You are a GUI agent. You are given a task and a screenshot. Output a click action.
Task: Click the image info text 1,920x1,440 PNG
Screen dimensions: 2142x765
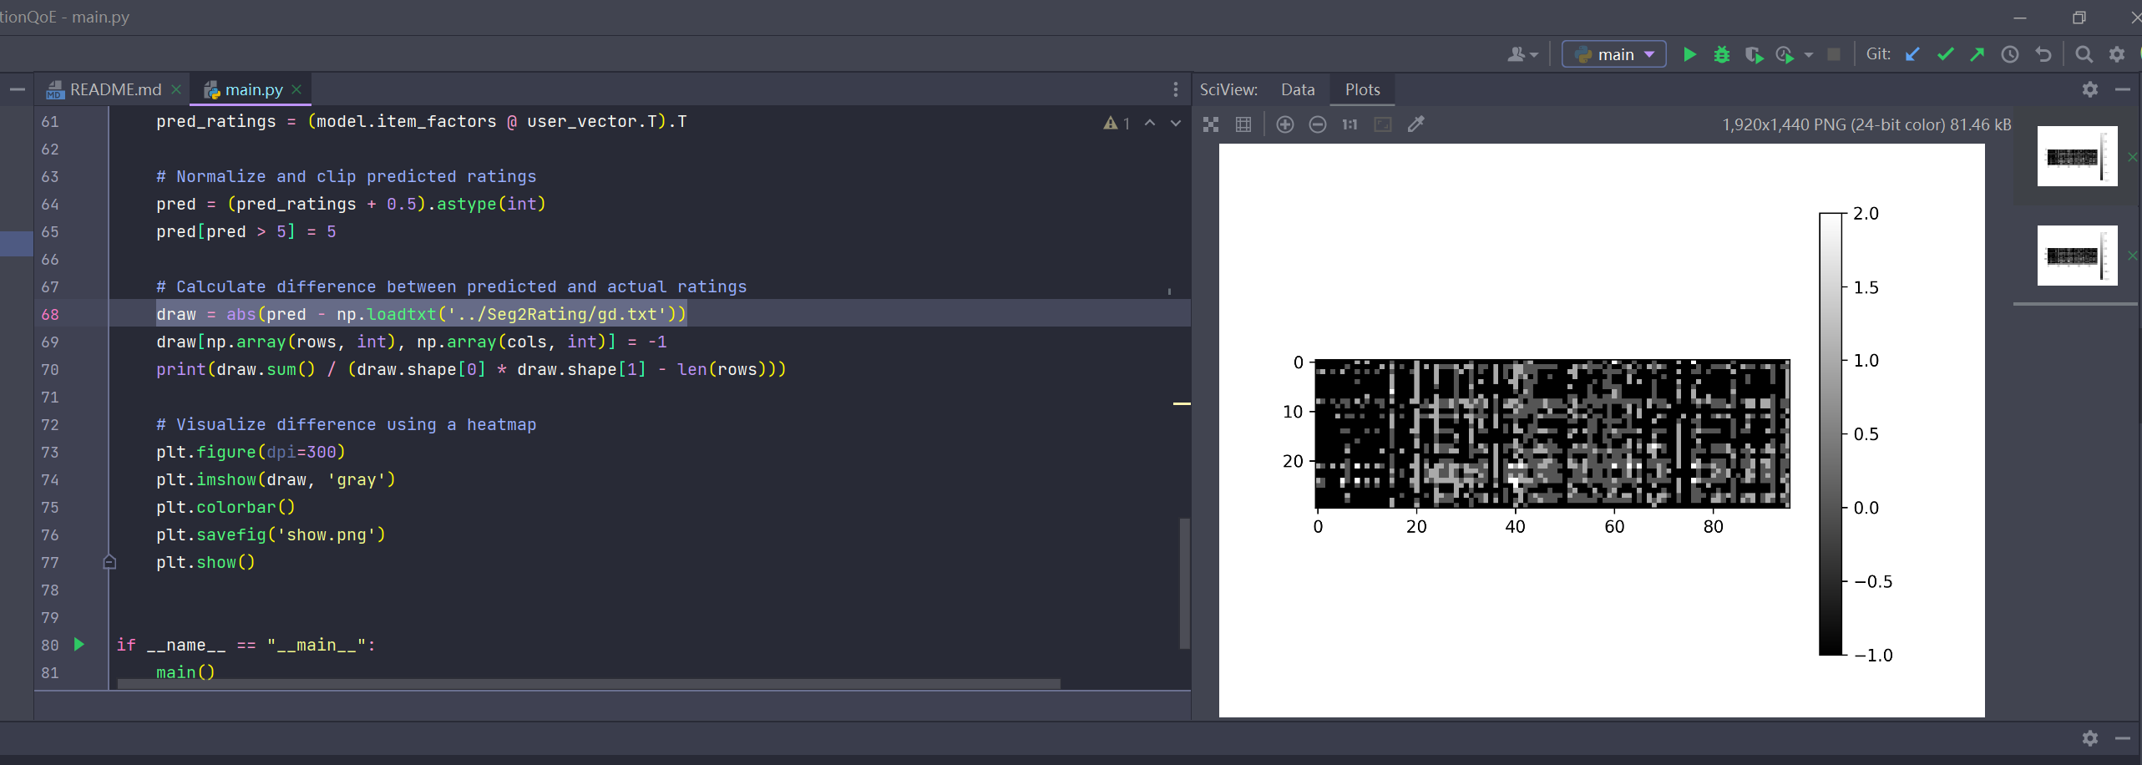[1866, 124]
